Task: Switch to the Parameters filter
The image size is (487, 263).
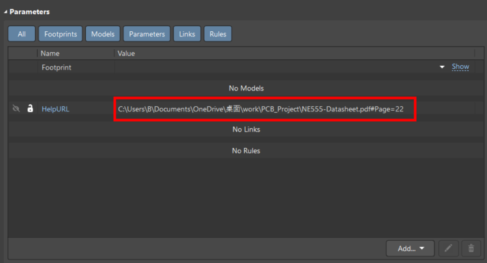Action: [146, 34]
